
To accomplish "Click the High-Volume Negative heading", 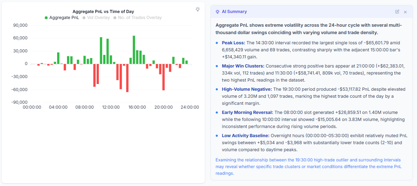I will coord(246,89).
